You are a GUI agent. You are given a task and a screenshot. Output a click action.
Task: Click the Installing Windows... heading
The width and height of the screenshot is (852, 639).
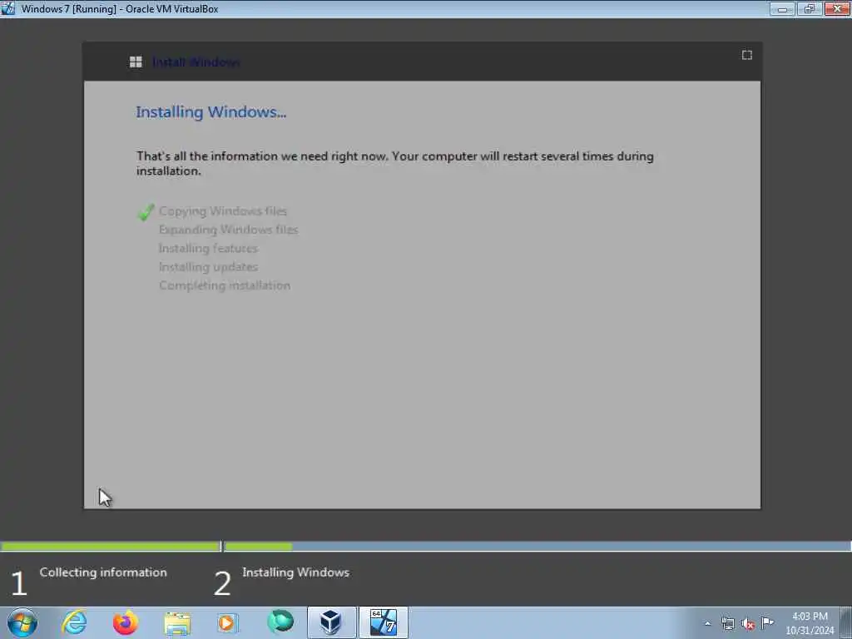click(211, 112)
